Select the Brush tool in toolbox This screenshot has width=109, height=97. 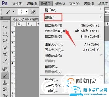click(5, 76)
